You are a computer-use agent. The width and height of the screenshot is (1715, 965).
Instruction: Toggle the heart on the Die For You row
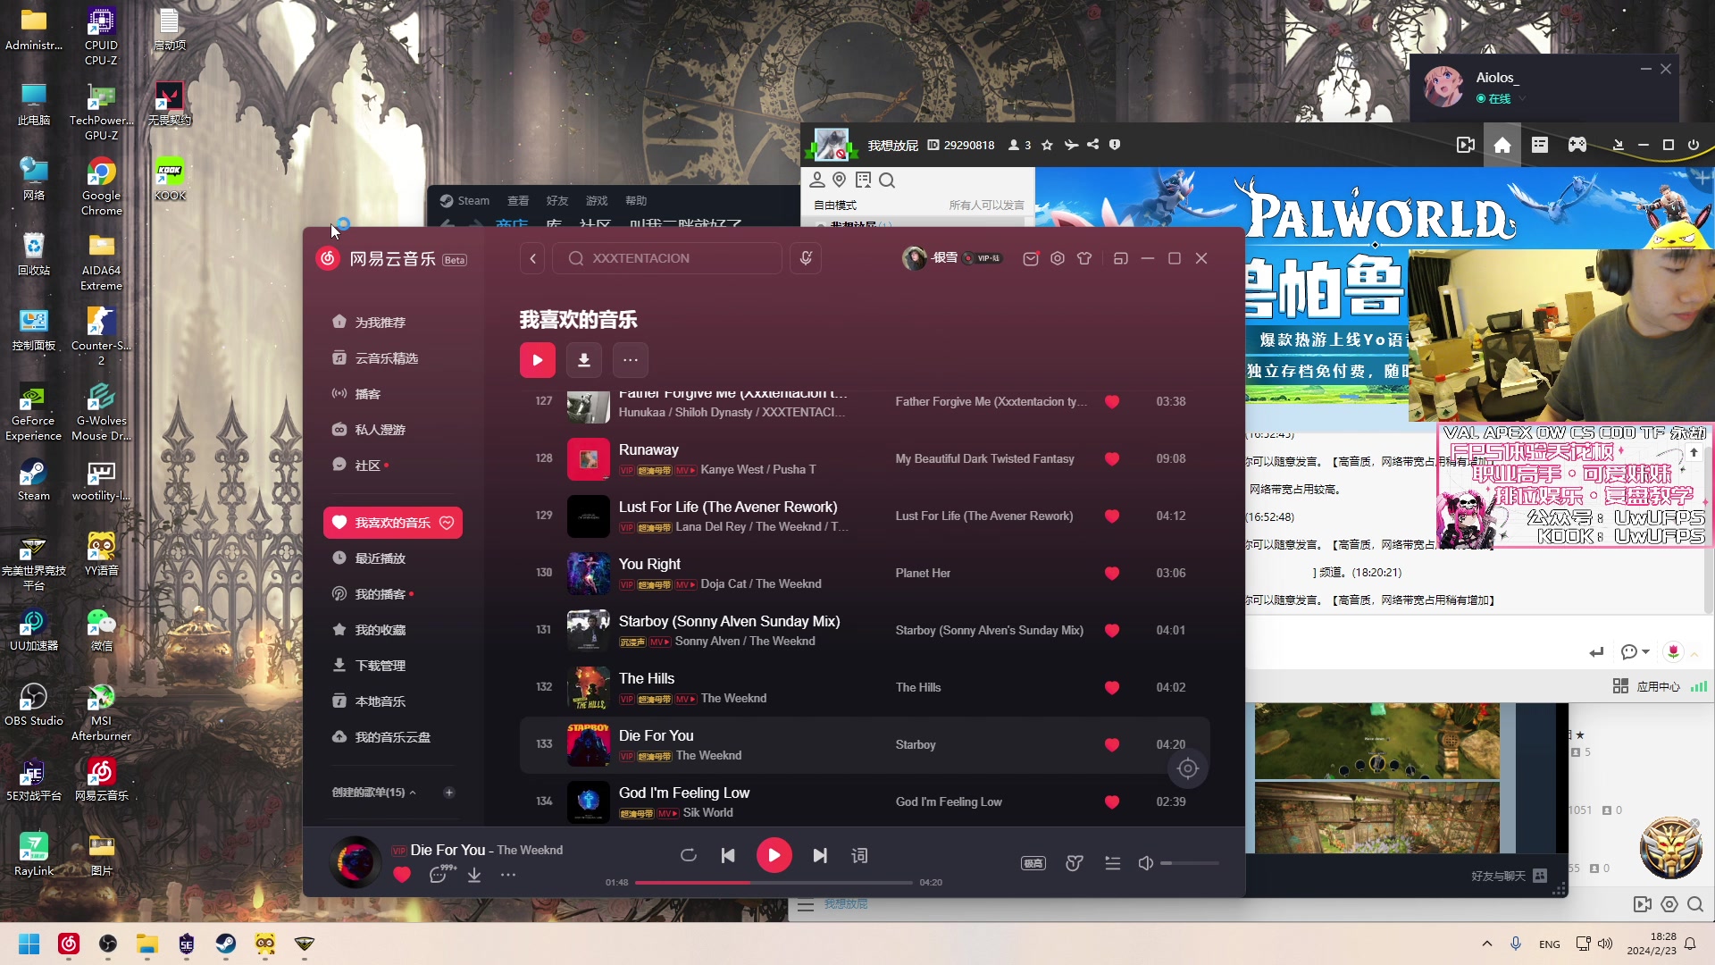pyautogui.click(x=1112, y=745)
